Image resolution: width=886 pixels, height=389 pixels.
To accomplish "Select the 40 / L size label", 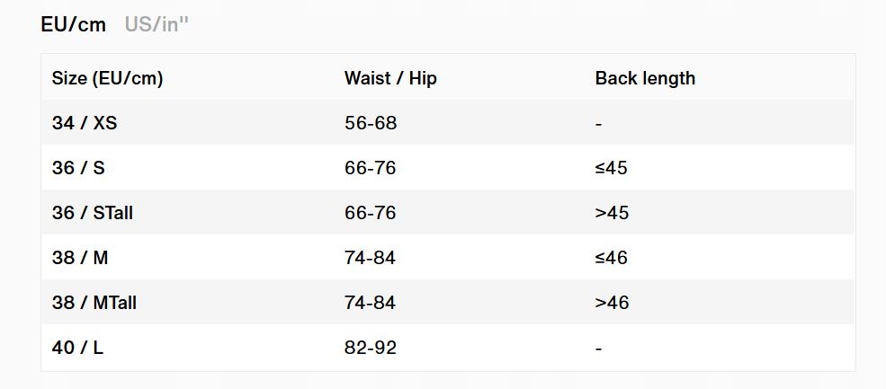I will coord(77,347).
